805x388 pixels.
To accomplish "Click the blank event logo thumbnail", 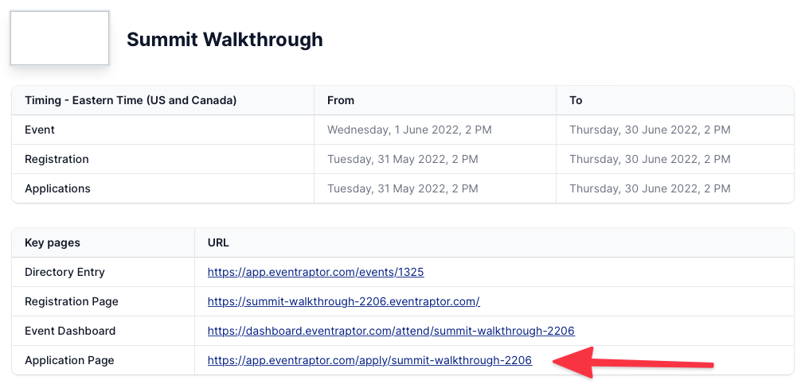I will [60, 38].
